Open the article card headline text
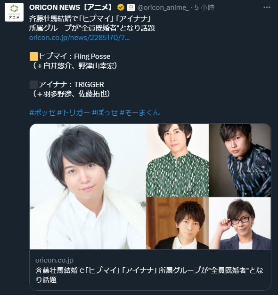 149,275
